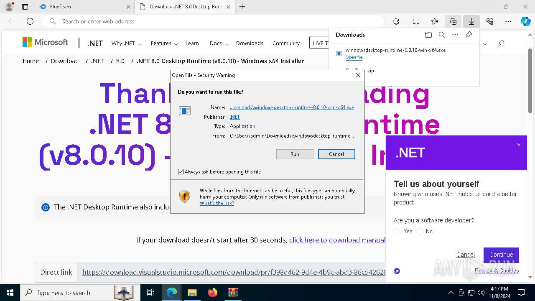Click the click here to download manually link
Image resolution: width=535 pixels, height=301 pixels.
[x=337, y=240]
